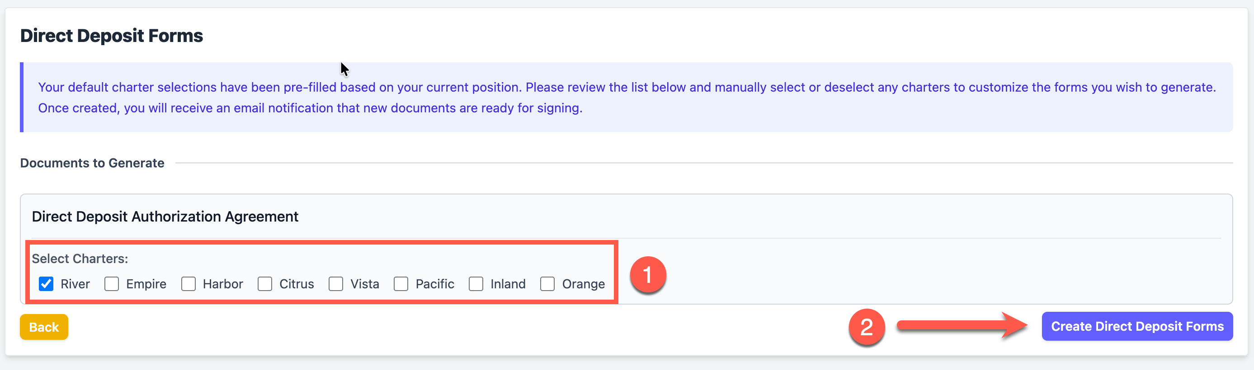Screen dimensions: 1254x370
Task: Click the 'Documents to Generate' section label
Action: [92, 163]
